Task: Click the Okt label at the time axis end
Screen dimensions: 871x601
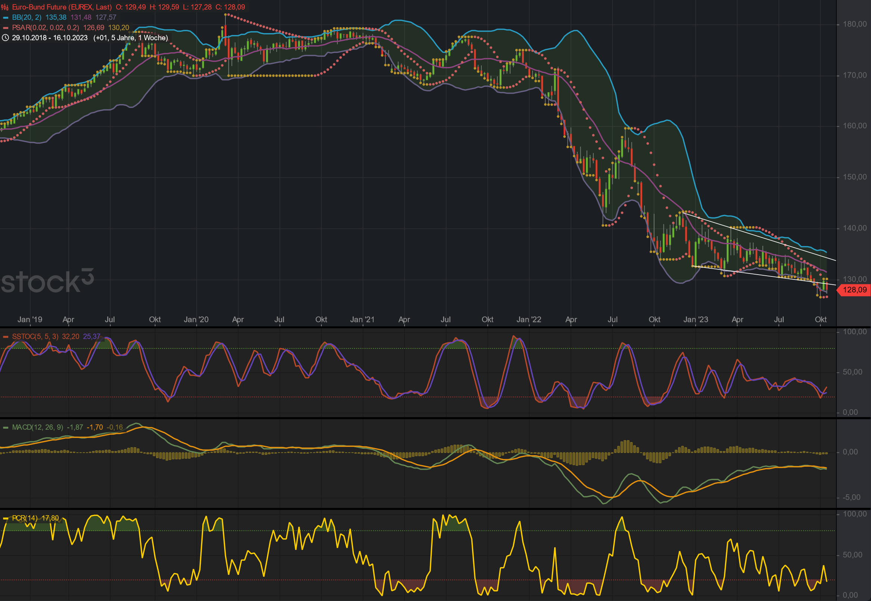Action: pos(821,320)
